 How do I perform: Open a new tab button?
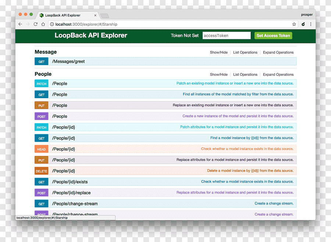point(104,15)
